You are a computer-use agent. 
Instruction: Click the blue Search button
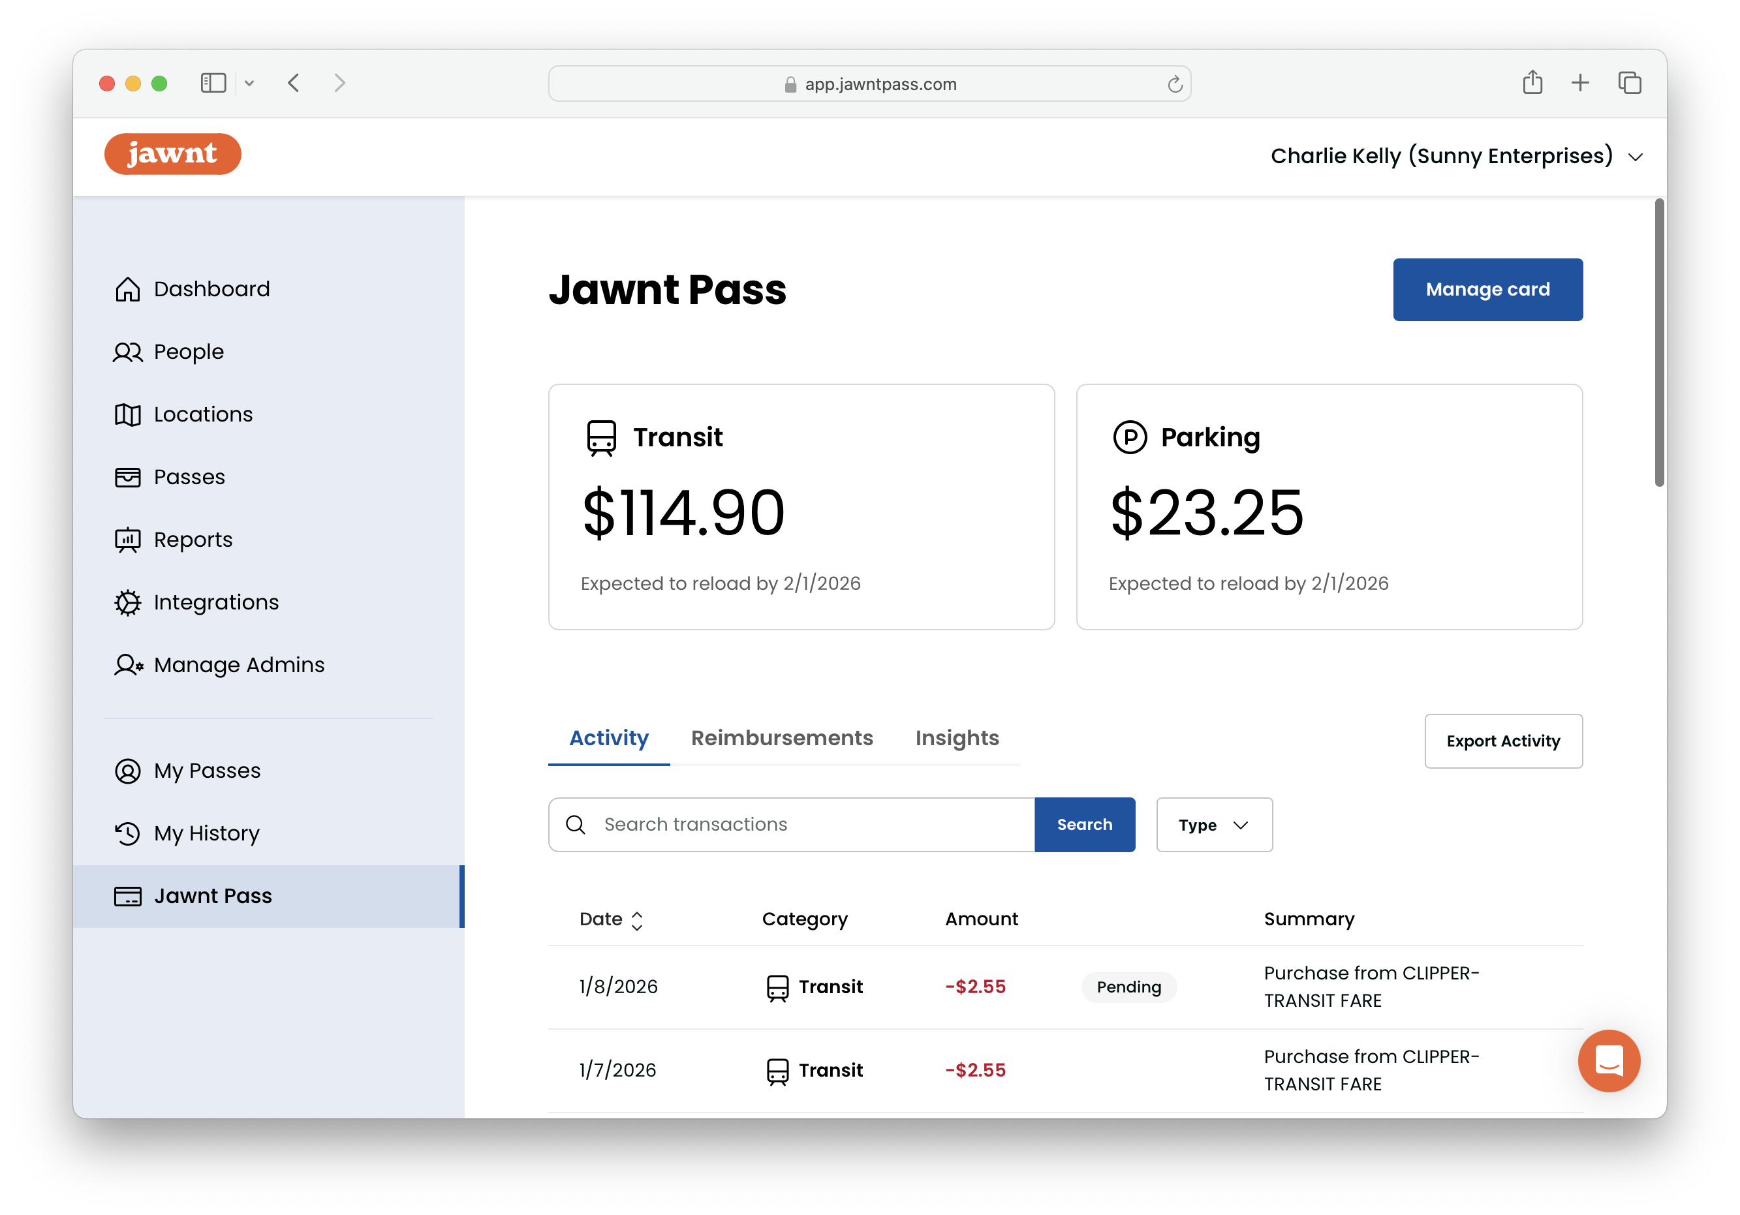point(1085,825)
